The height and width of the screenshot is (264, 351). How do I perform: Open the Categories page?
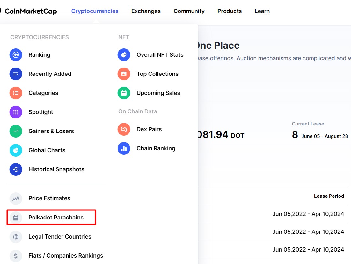[x=43, y=93]
